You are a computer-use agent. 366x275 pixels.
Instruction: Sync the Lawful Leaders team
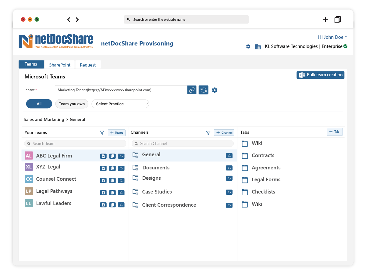click(121, 205)
